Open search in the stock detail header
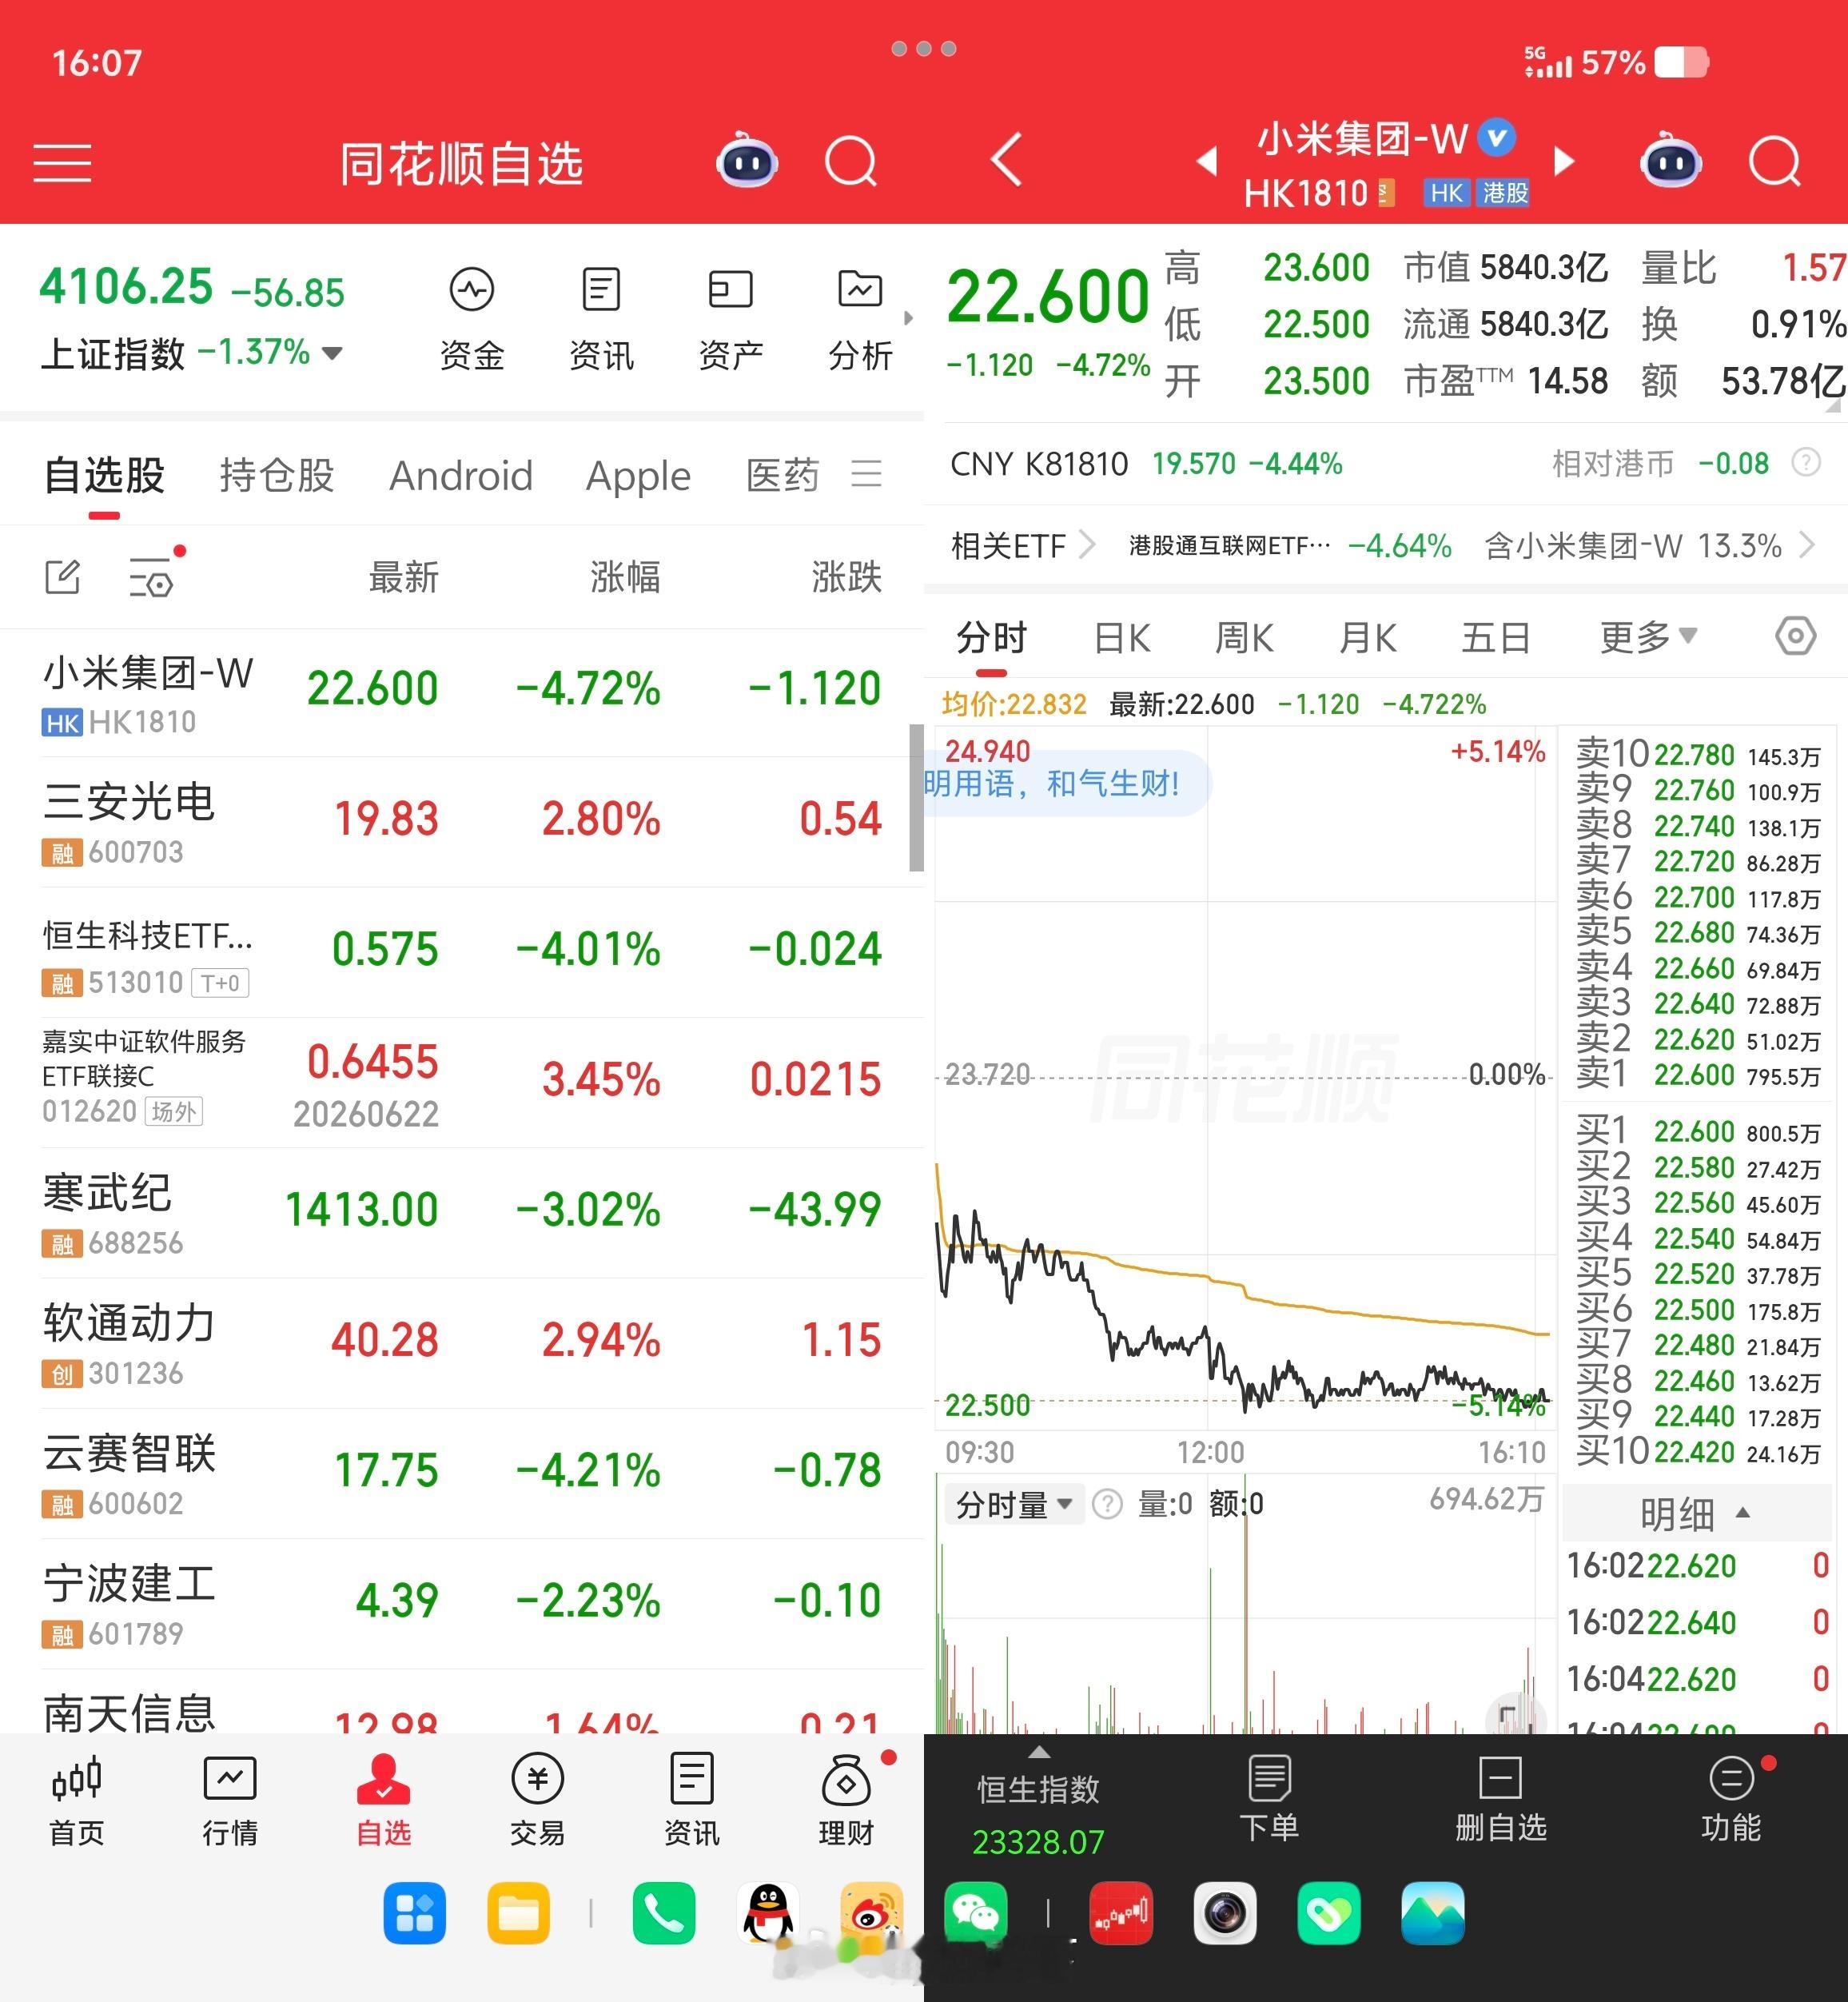Screen dimensions: 1848x2002 pos(1775,161)
